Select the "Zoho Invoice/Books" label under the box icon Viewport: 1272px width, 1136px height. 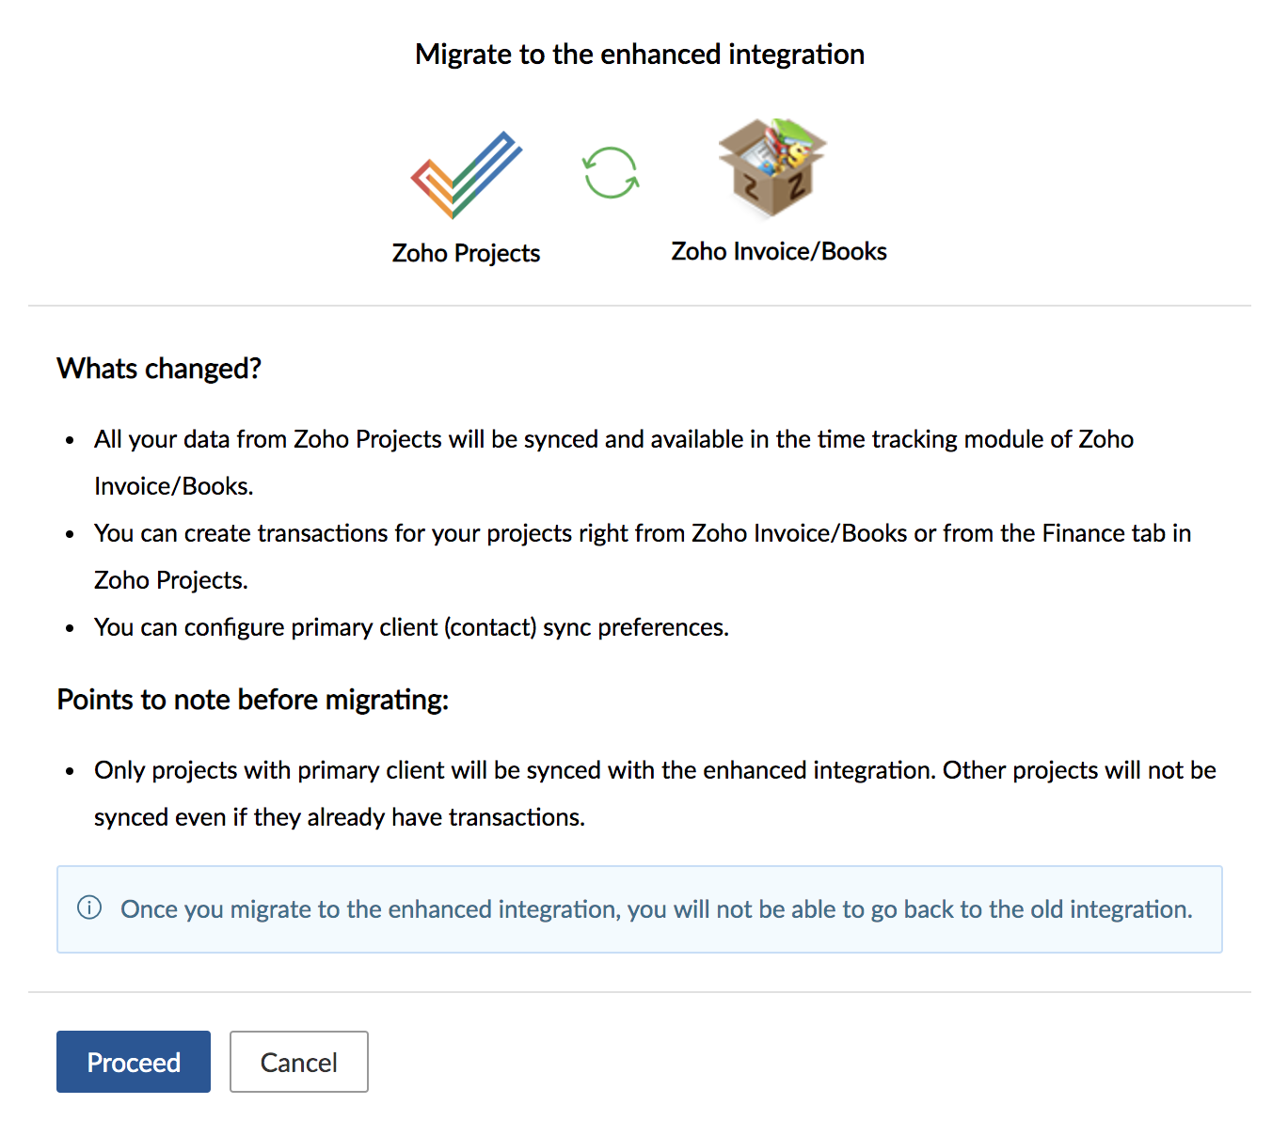pos(779,251)
